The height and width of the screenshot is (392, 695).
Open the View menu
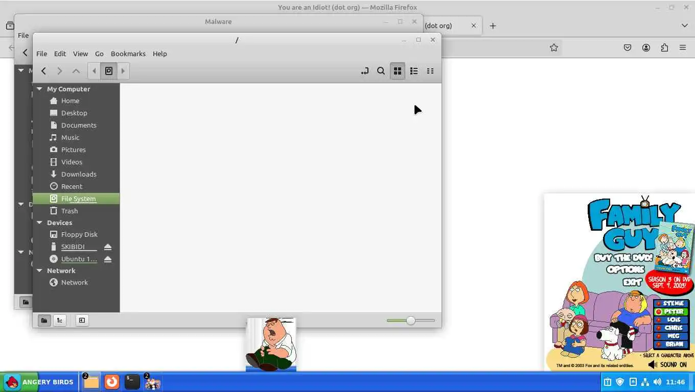[80, 54]
